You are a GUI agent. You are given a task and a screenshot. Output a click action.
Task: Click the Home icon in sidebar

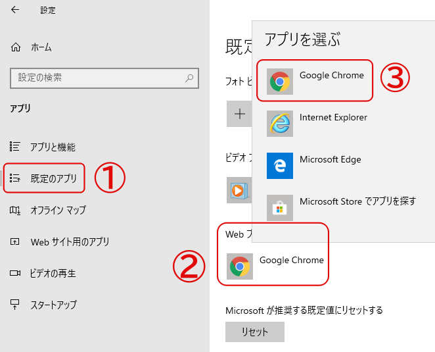tap(16, 47)
